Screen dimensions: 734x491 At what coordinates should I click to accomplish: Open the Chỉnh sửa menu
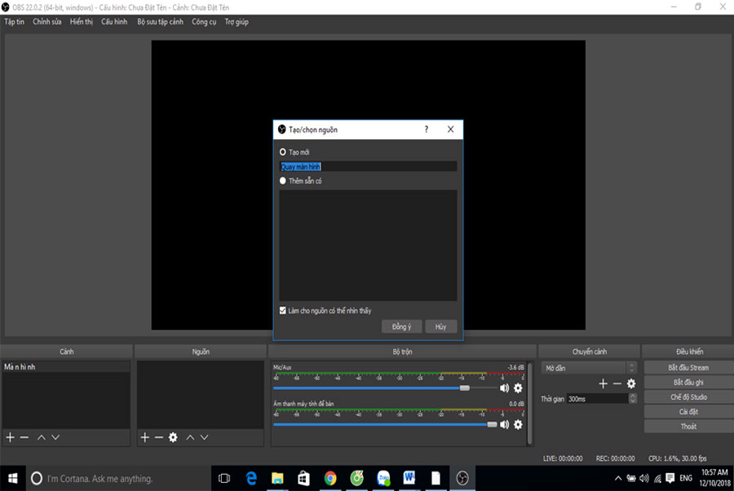(46, 22)
